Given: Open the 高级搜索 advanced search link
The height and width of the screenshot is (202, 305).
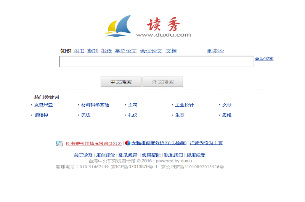Looking at the screenshot, I should (264, 59).
